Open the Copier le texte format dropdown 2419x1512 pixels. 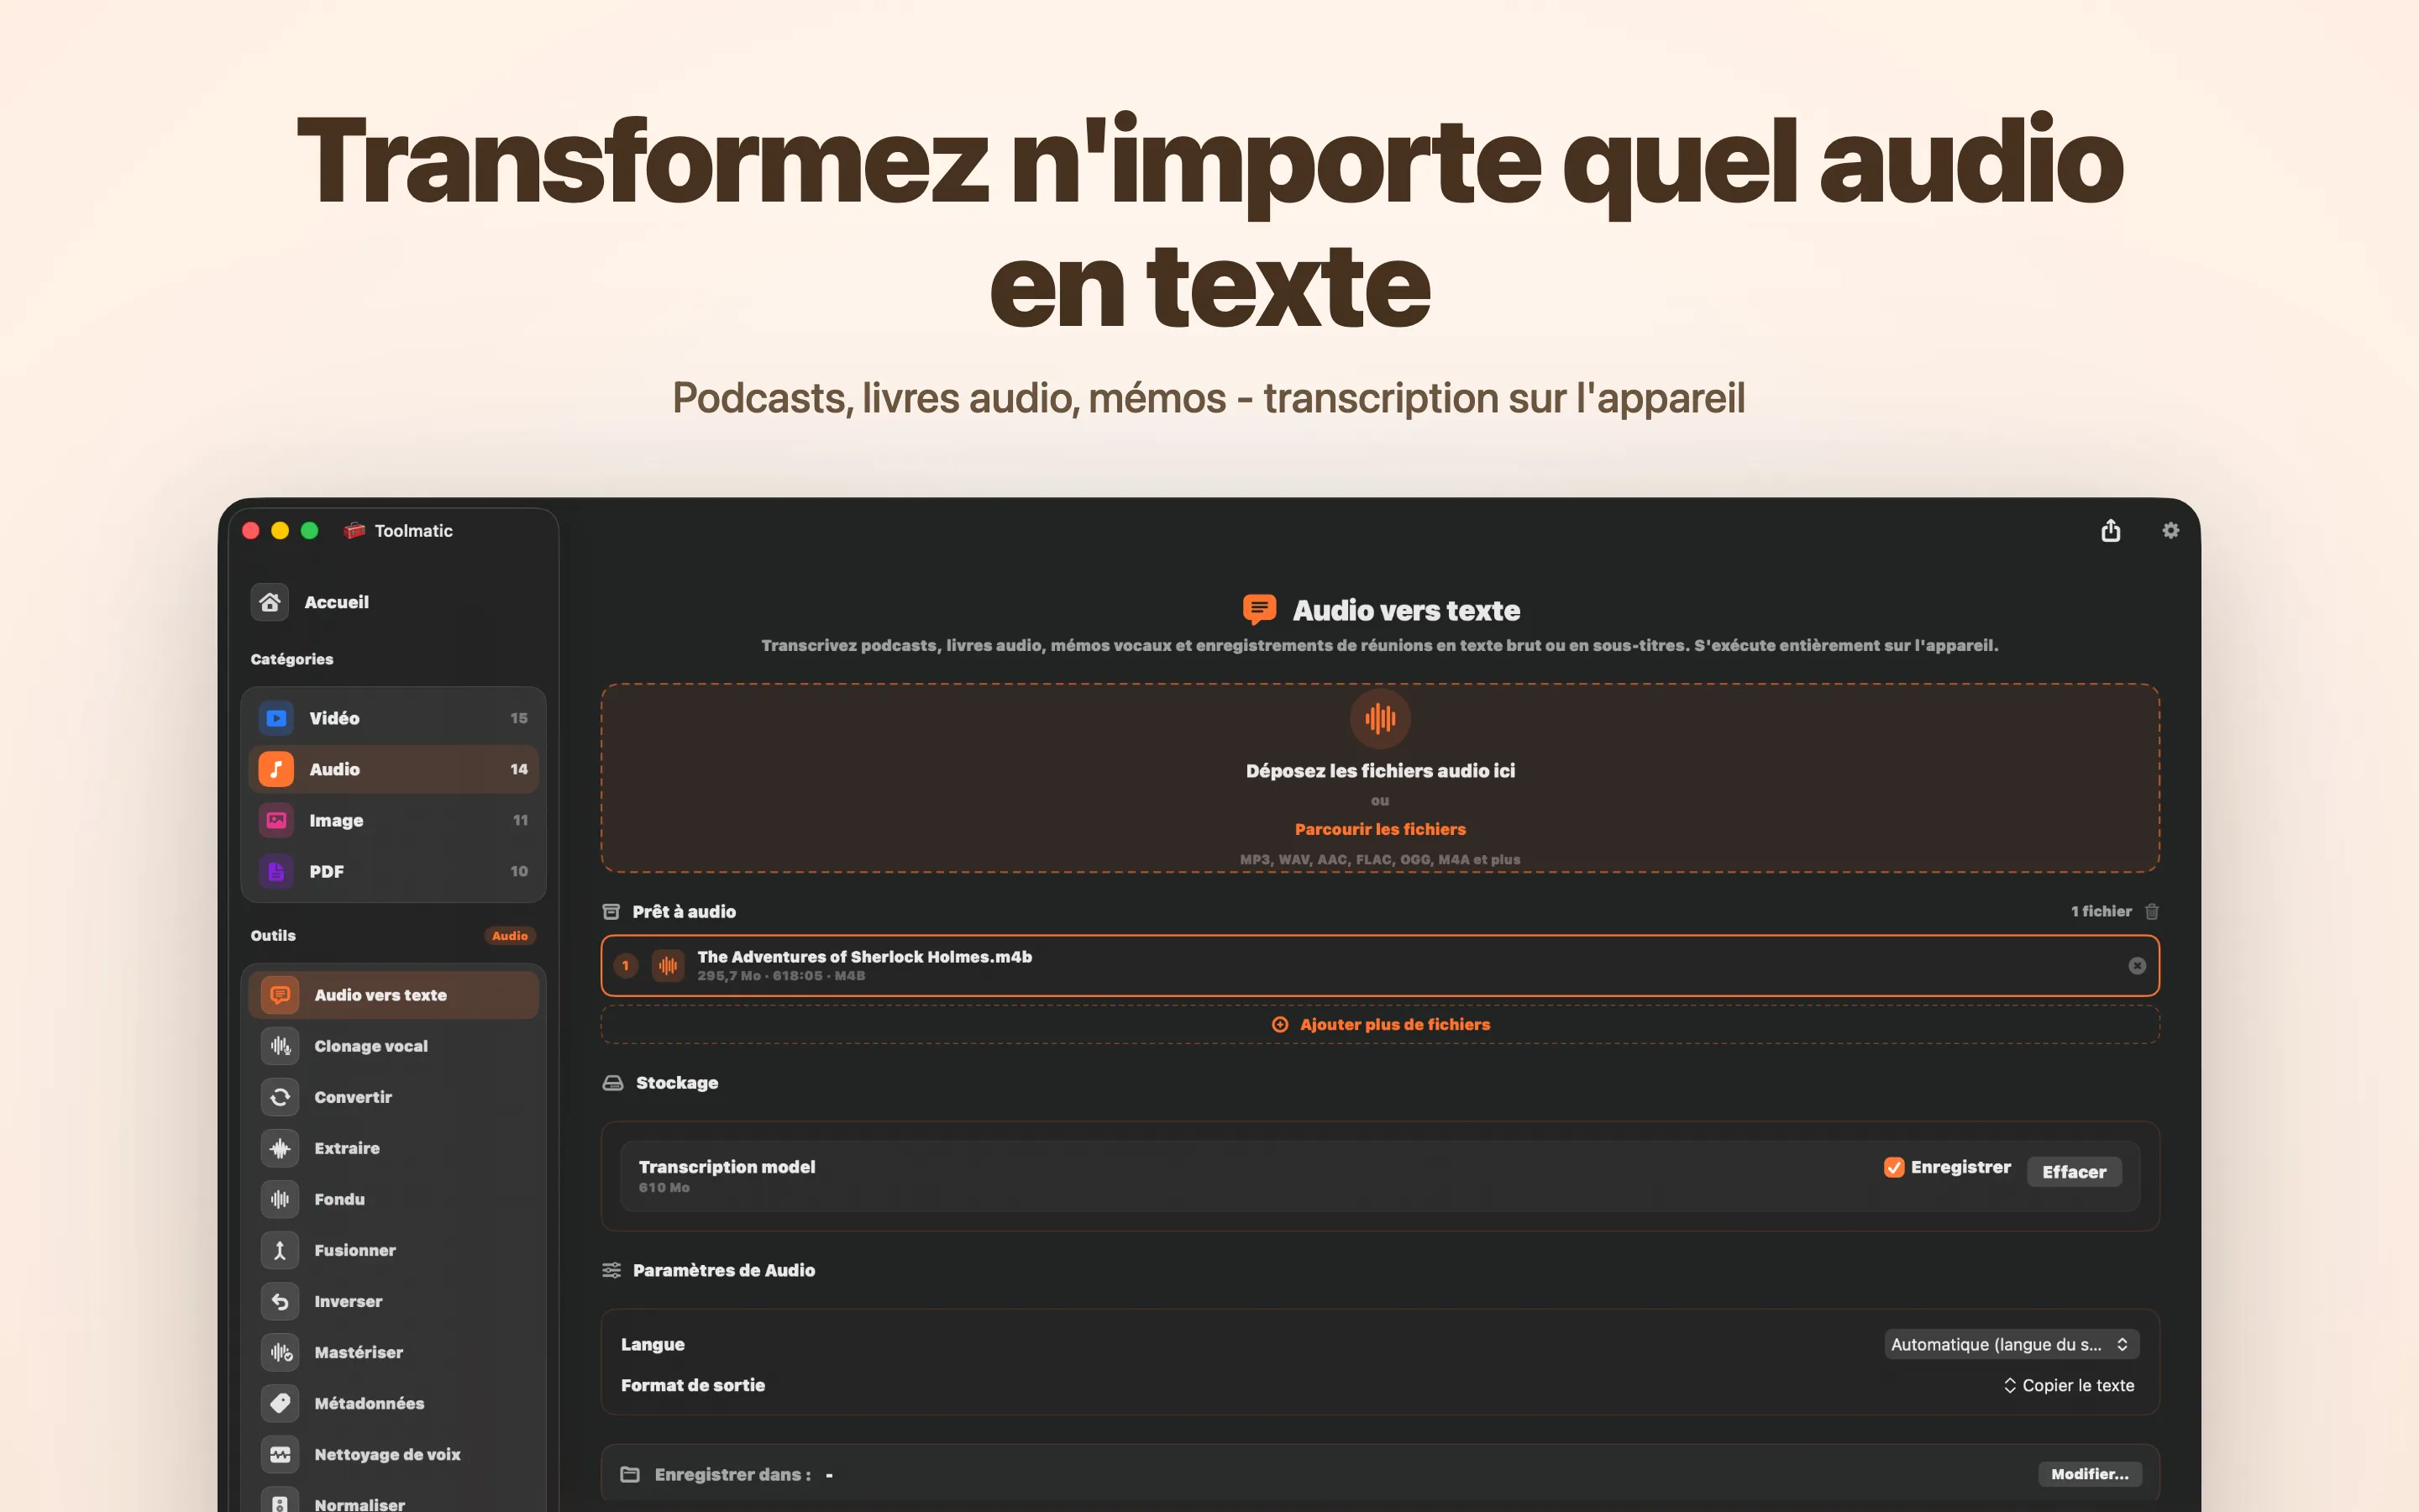pos(2068,1385)
